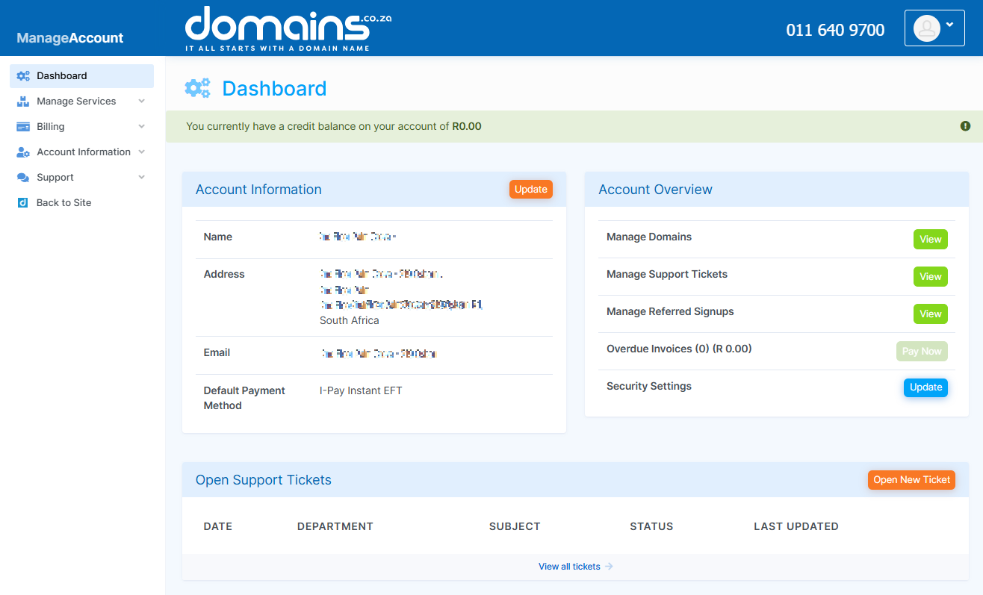Select the Account Information users icon
The image size is (983, 595).
pos(22,152)
